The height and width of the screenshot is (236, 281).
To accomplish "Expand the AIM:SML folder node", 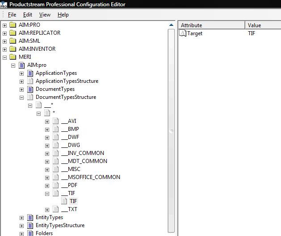I will coord(4,41).
